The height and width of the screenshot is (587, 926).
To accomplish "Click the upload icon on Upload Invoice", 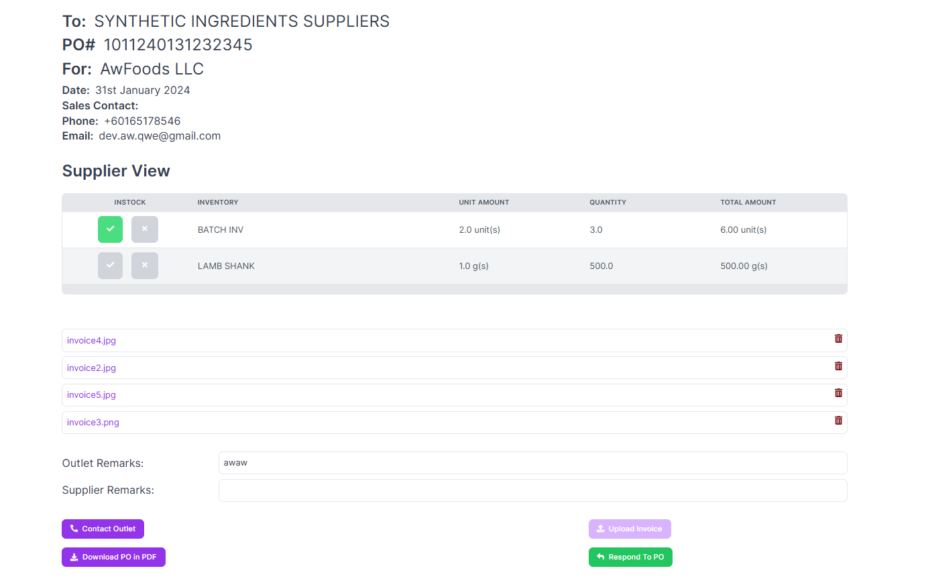I will point(600,529).
